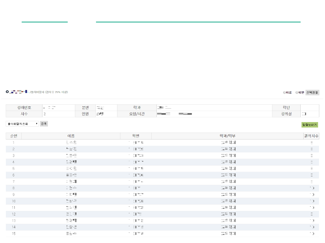Image resolution: width=325 pixels, height=243 pixels.
Task: Click the student ID in row 5
Action: click(x=136, y=169)
